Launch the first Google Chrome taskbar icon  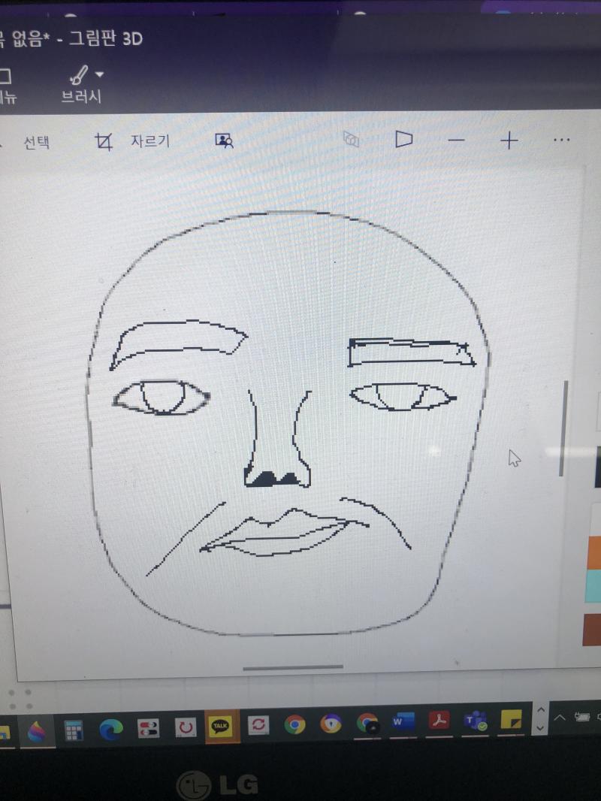(294, 724)
